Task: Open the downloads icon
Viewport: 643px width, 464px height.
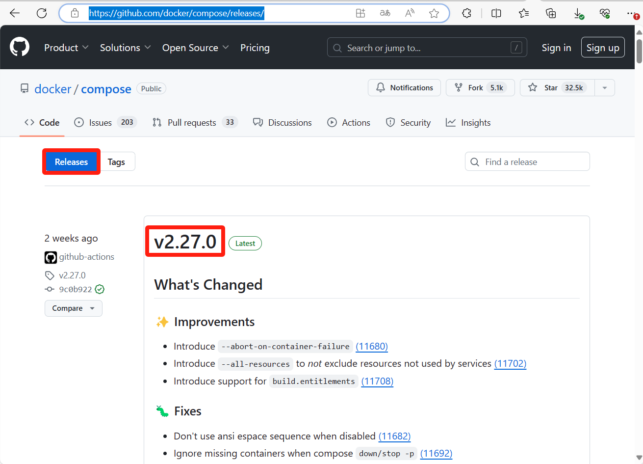Action: (579, 13)
